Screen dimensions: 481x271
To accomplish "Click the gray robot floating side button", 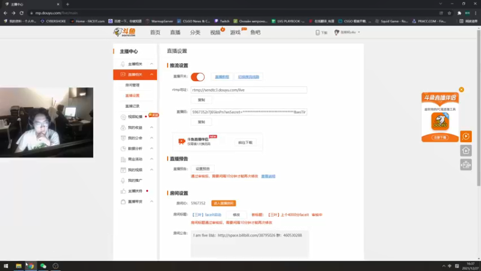I will 465,165.
